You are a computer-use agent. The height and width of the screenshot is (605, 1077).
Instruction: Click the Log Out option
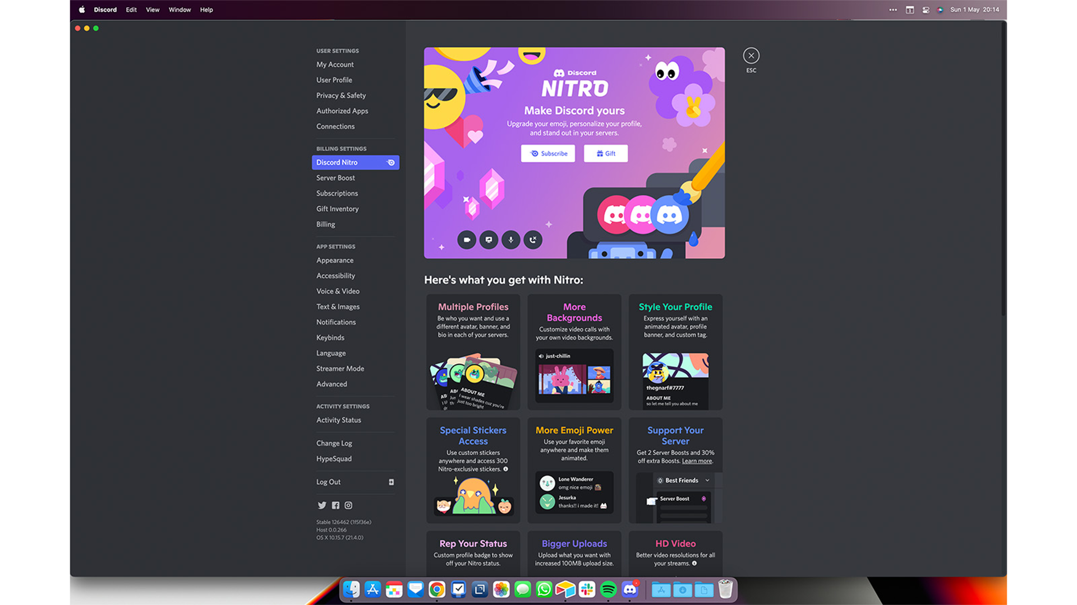point(328,481)
